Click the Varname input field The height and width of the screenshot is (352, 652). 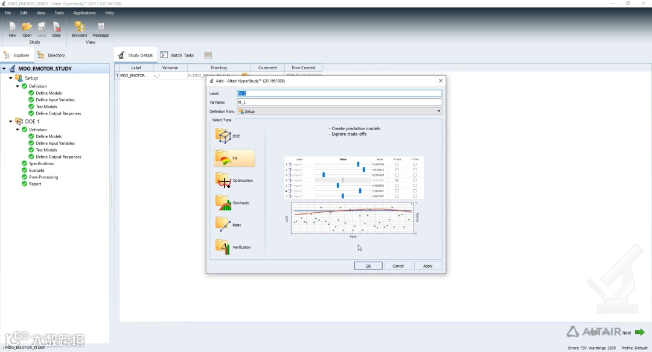339,102
